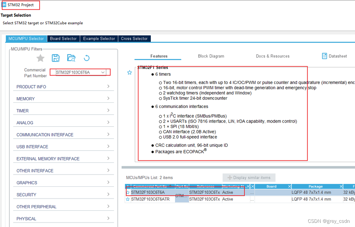Reset filters with the circular arrow icon

(x=86, y=58)
